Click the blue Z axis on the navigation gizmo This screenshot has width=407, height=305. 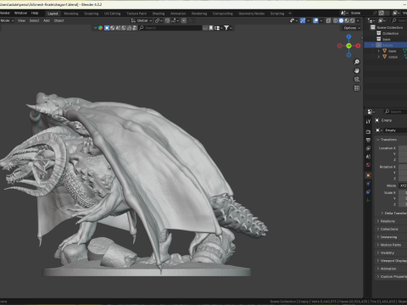[x=348, y=36]
